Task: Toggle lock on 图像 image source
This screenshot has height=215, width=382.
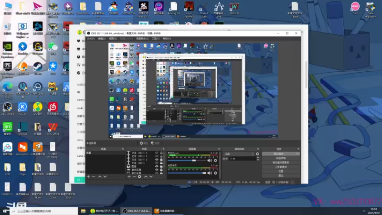Action: (161, 166)
